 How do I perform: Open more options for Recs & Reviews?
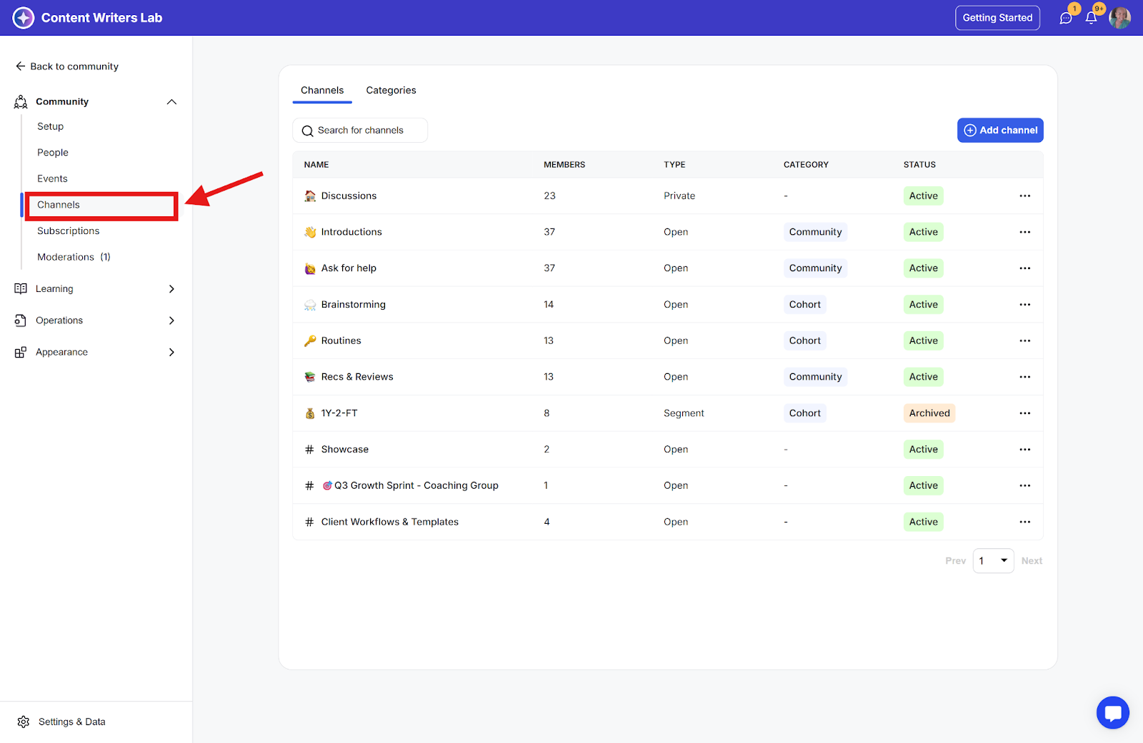1025,377
